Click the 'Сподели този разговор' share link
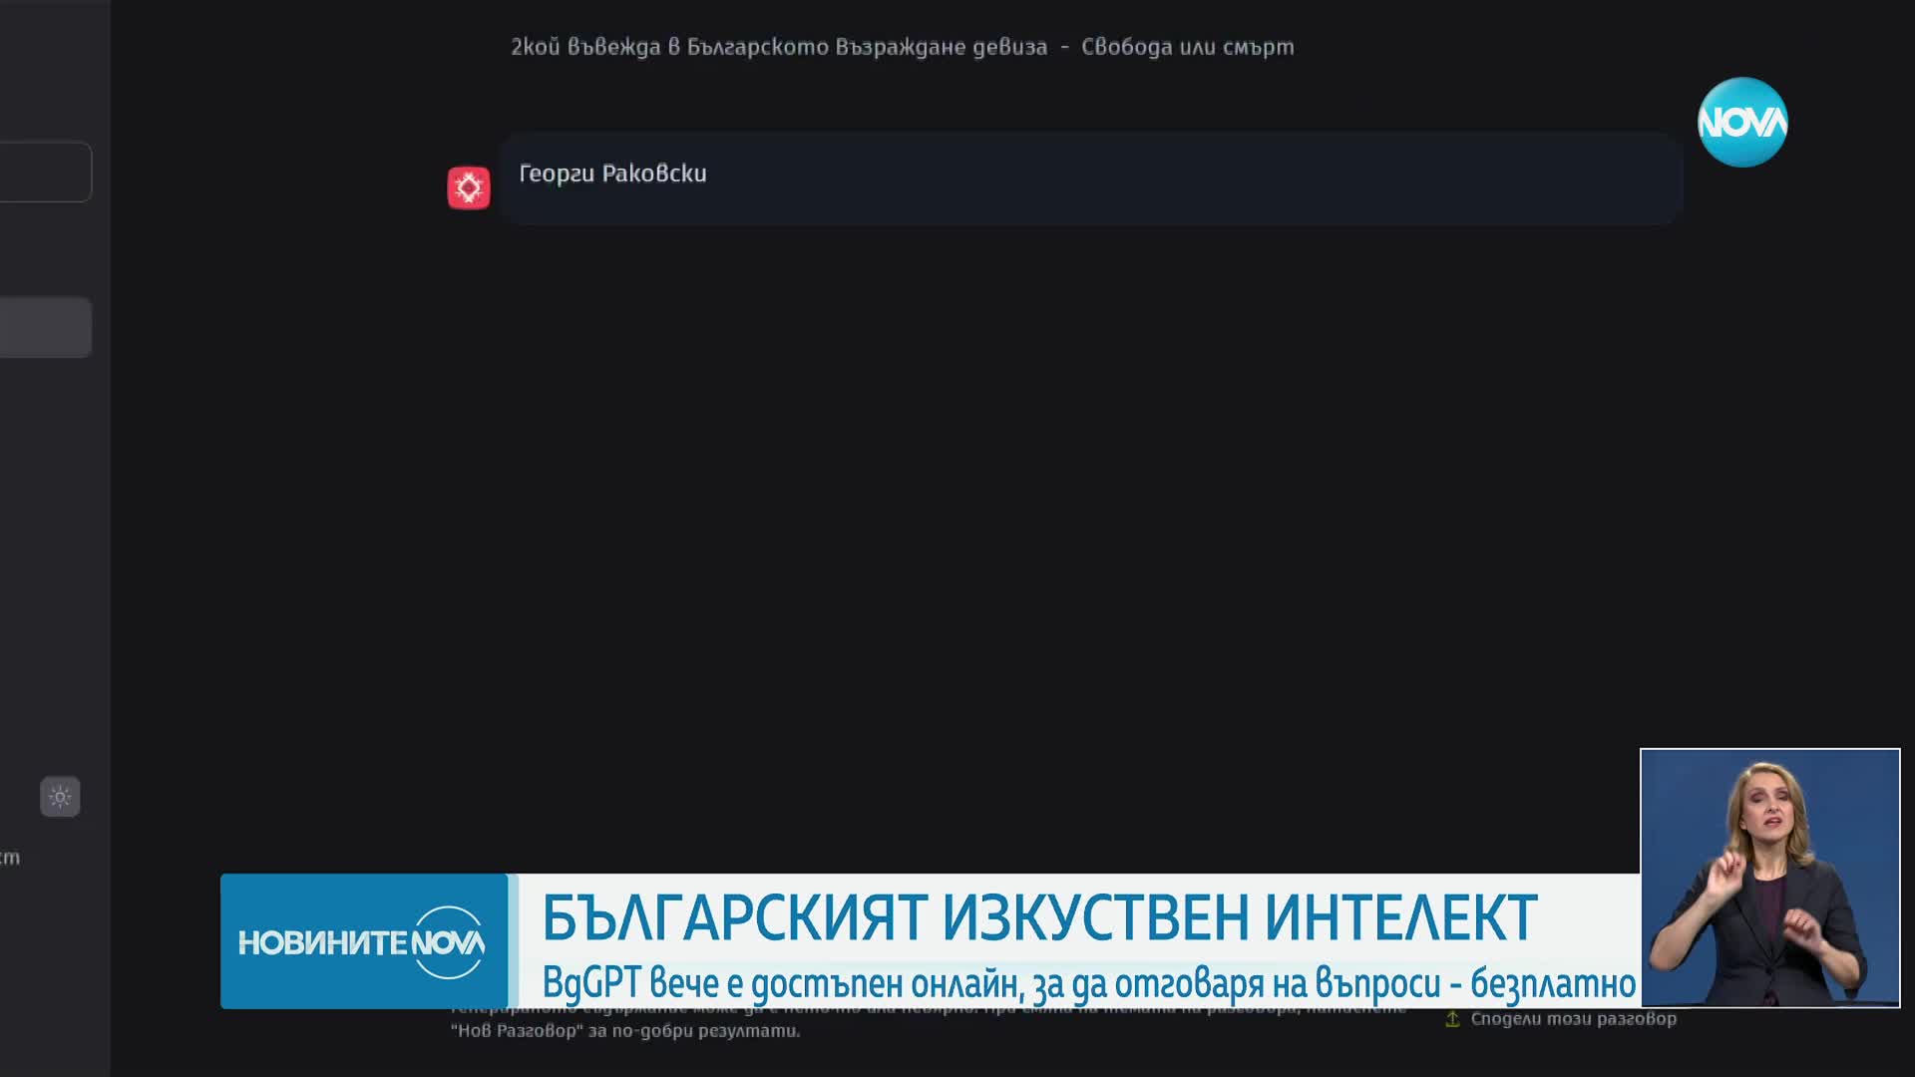 tap(1573, 1019)
